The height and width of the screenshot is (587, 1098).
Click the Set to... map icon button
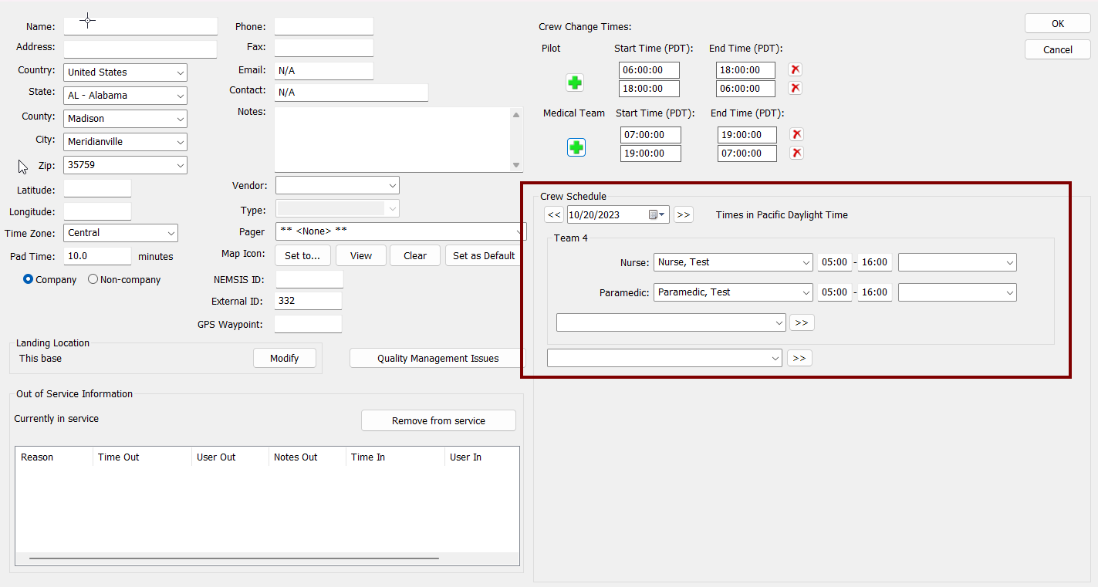(x=302, y=255)
